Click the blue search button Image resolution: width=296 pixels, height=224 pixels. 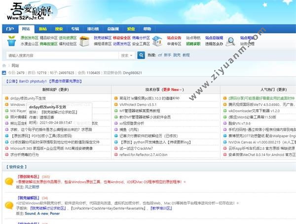pos(141,55)
